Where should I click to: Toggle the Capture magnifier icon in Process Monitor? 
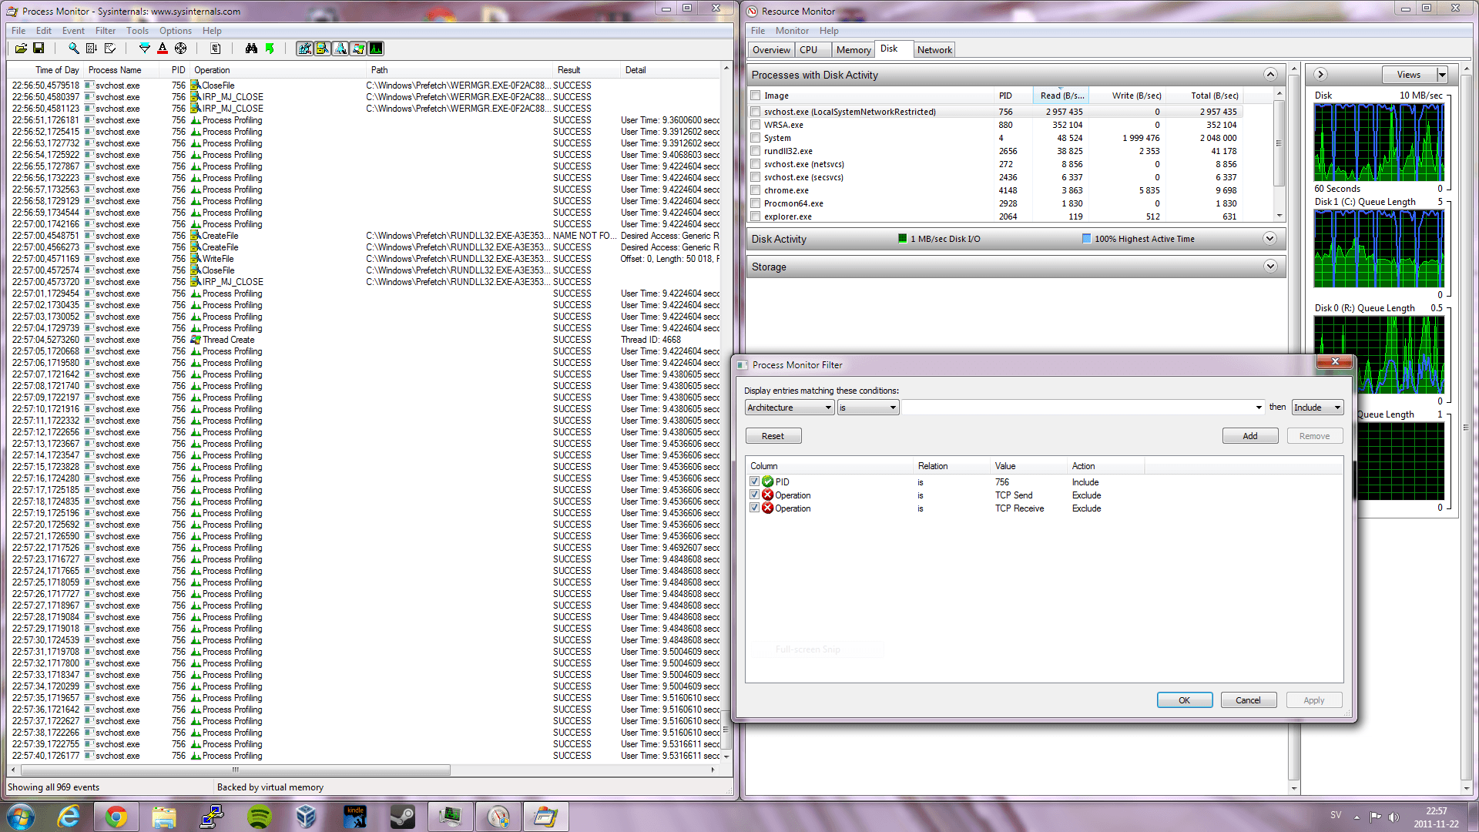(x=74, y=49)
